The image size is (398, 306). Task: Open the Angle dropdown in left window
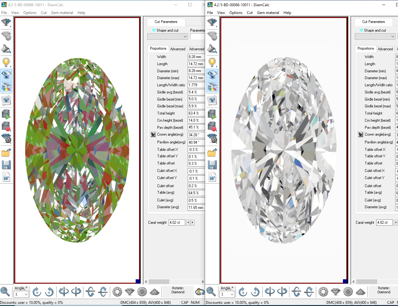(26, 294)
